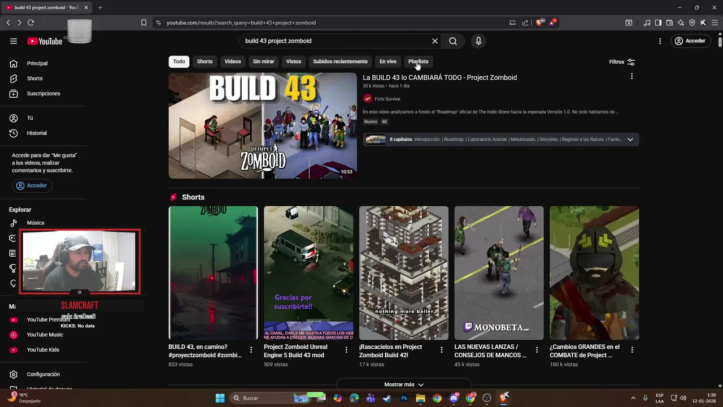Open Unreal Engine 5 Build 43 short thumbnail
Viewport: 723px width, 407px height.
[308, 273]
